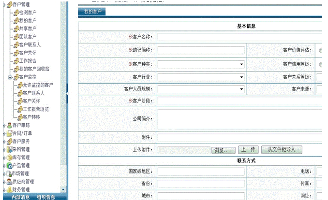Open the 内部消息 bottom tab

(20, 197)
